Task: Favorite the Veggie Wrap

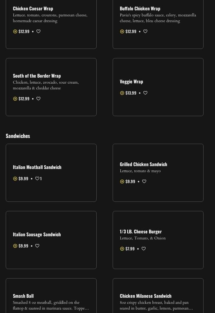Action: pyautogui.click(x=145, y=93)
